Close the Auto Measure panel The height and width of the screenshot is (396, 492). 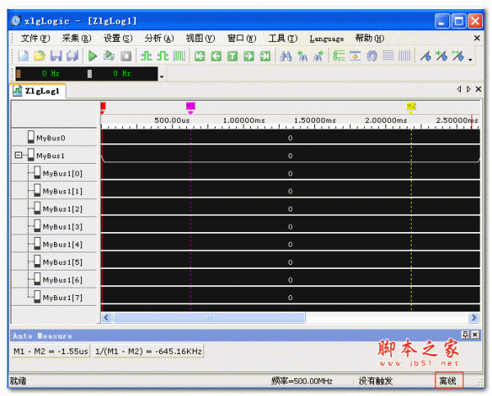pyautogui.click(x=475, y=335)
